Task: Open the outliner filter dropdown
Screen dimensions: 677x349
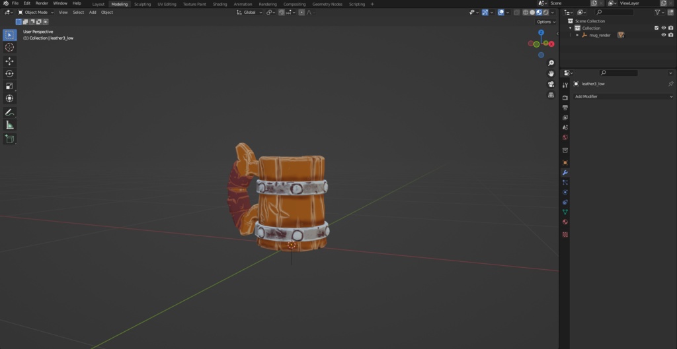Action: point(659,13)
